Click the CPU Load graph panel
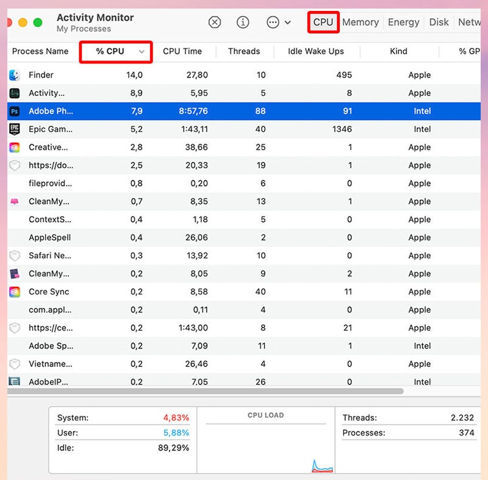This screenshot has height=480, width=488. tap(267, 440)
